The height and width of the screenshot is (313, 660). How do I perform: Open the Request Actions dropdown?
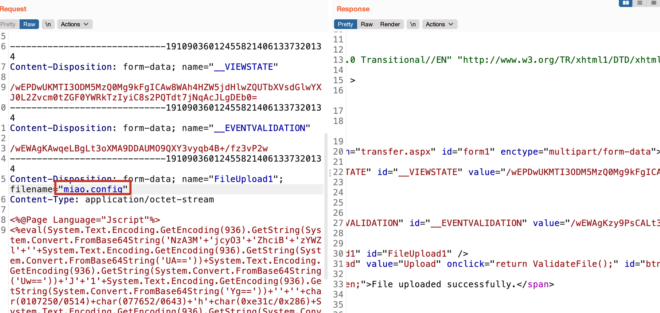[x=74, y=24]
